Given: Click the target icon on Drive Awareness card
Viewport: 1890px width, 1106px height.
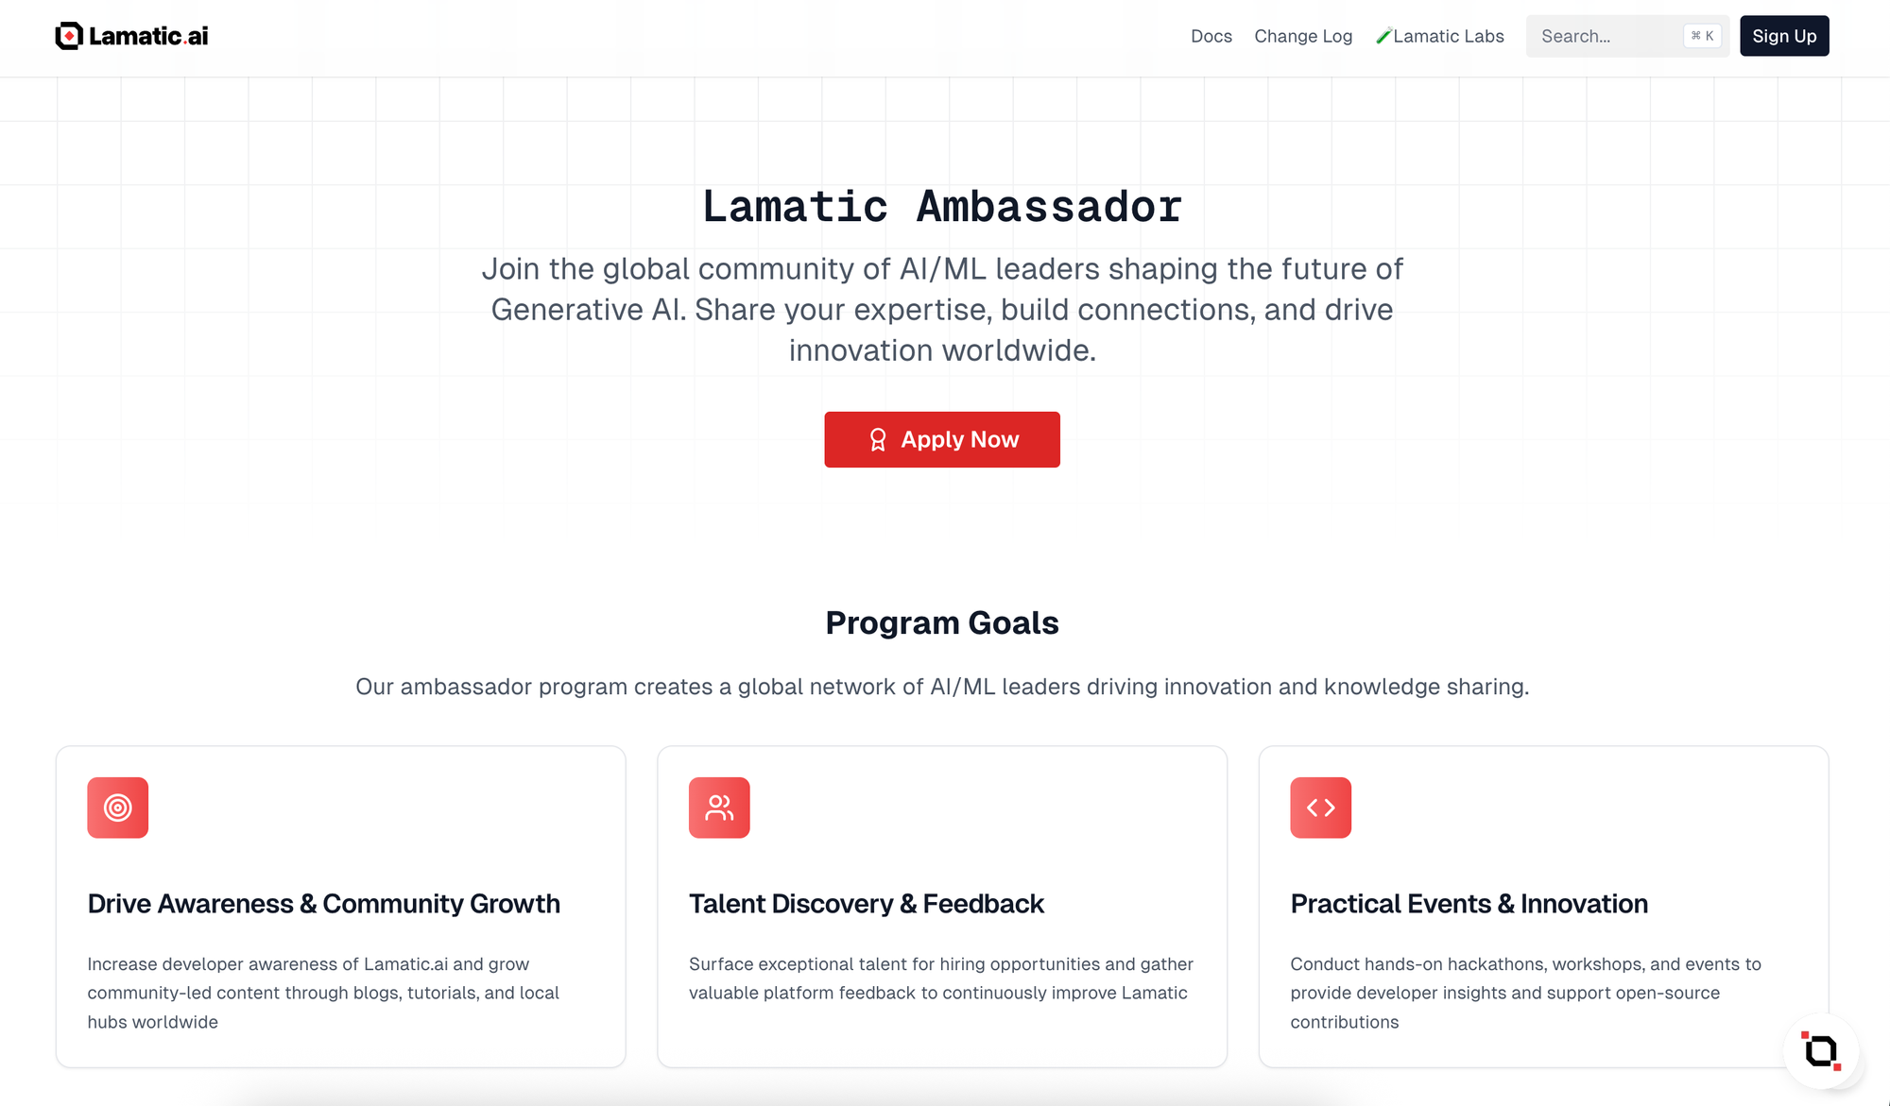Looking at the screenshot, I should 118,808.
